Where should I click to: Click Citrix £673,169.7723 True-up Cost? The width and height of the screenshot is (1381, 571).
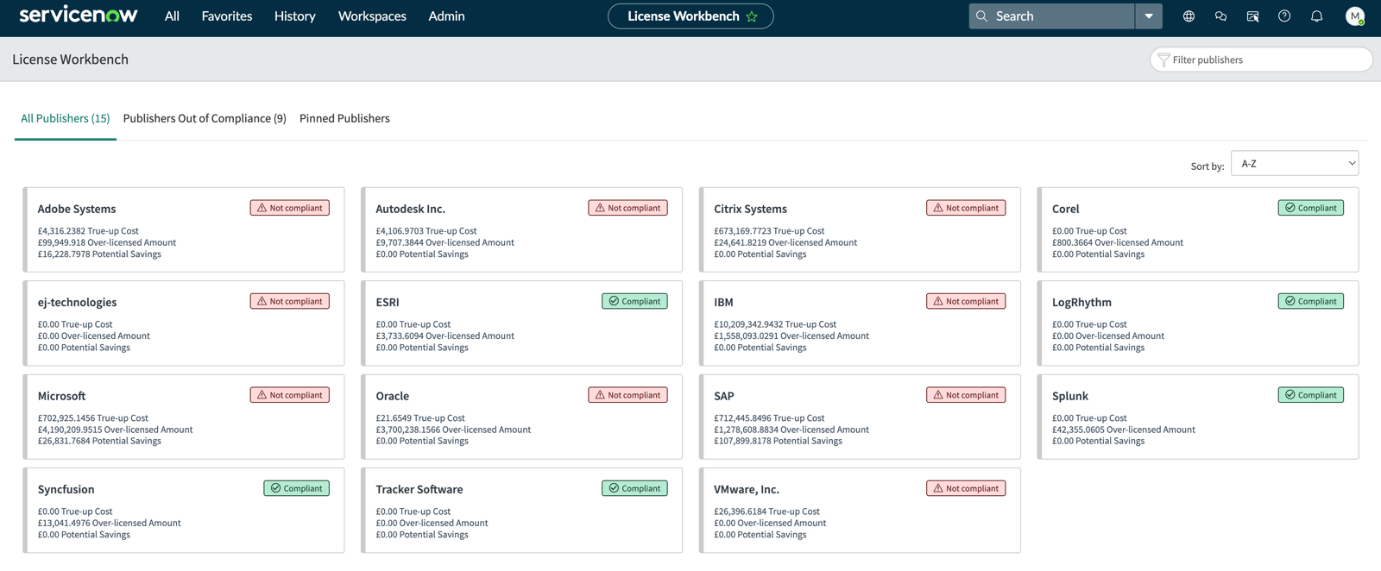[769, 231]
